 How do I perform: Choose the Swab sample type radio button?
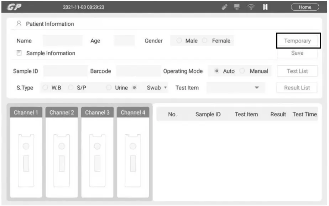click(135, 87)
